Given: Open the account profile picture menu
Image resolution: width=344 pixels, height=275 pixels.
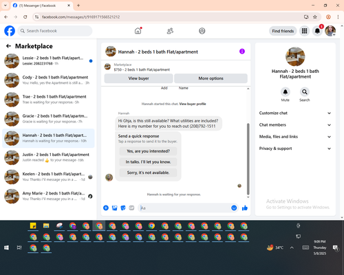Looking at the screenshot, I should click(x=330, y=31).
